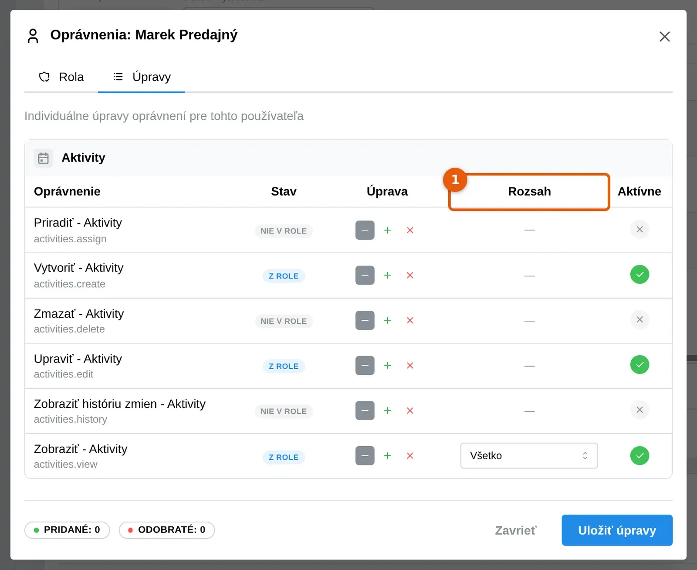The image size is (697, 570).
Task: Click the green active checkmark for activities.view
Action: (x=639, y=456)
